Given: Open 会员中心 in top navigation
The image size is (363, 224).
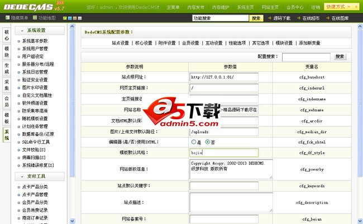Looking at the screenshot, I should pos(295,7).
